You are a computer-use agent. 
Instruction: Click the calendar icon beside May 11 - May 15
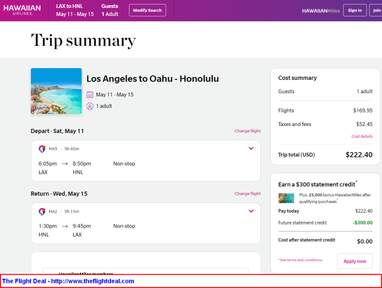pos(90,95)
